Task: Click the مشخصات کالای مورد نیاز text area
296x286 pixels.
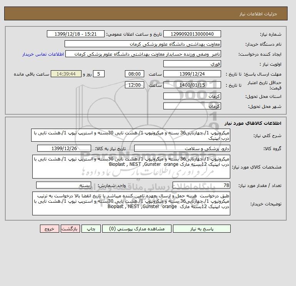Action: pyautogui.click(x=131, y=167)
